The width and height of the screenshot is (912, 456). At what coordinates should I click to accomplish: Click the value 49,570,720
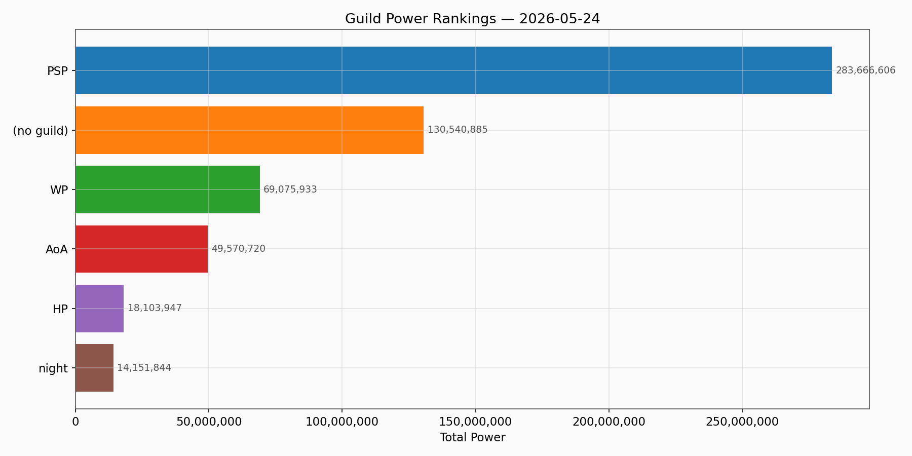238,249
